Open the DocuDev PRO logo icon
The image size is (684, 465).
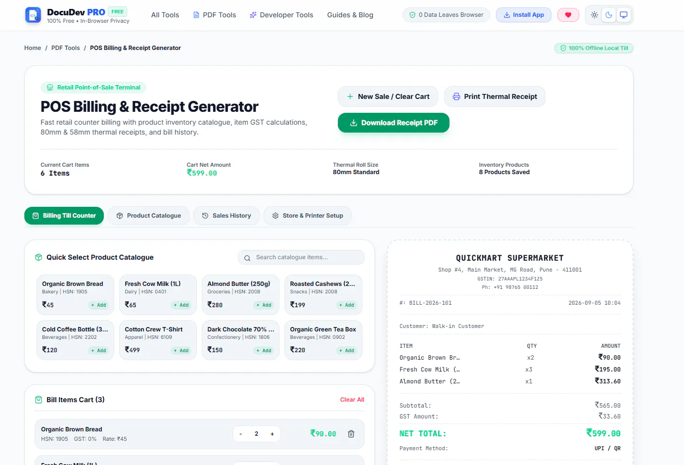(33, 15)
